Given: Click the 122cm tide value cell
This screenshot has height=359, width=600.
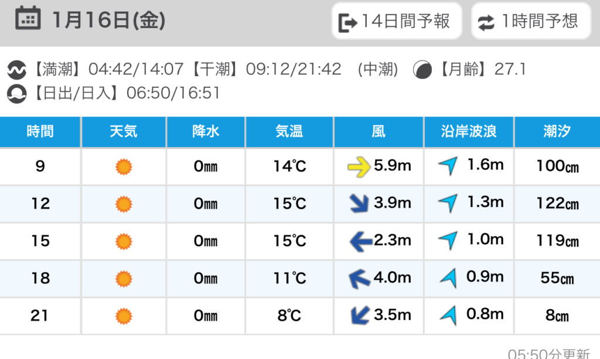Looking at the screenshot, I should [x=557, y=204].
